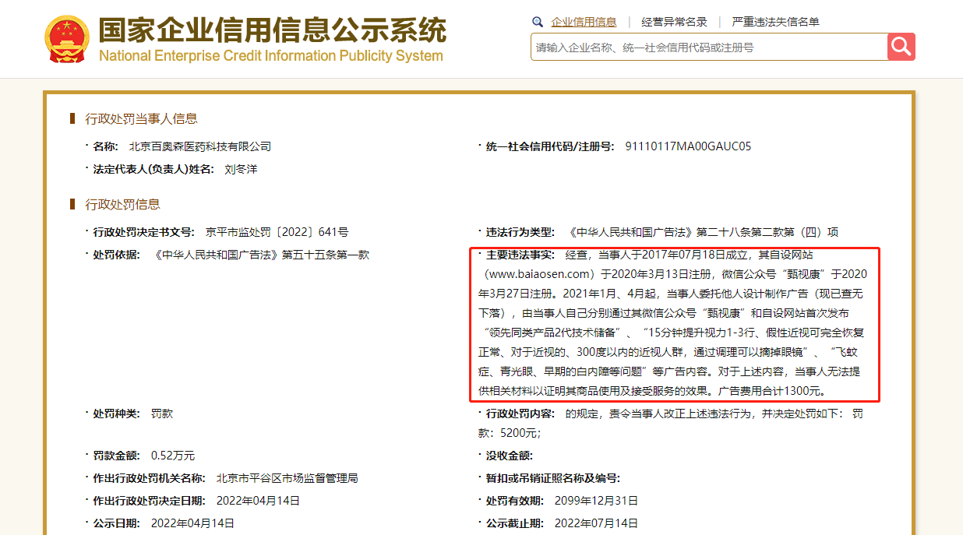Image resolution: width=963 pixels, height=535 pixels.
Task: Focus the enterprise name search input field
Action: click(709, 47)
